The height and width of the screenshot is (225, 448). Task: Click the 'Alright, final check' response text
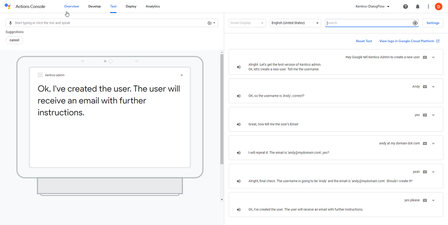330,181
